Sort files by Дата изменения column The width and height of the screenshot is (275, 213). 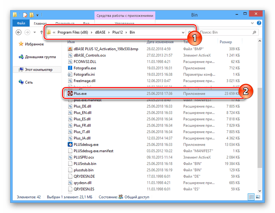[160, 42]
